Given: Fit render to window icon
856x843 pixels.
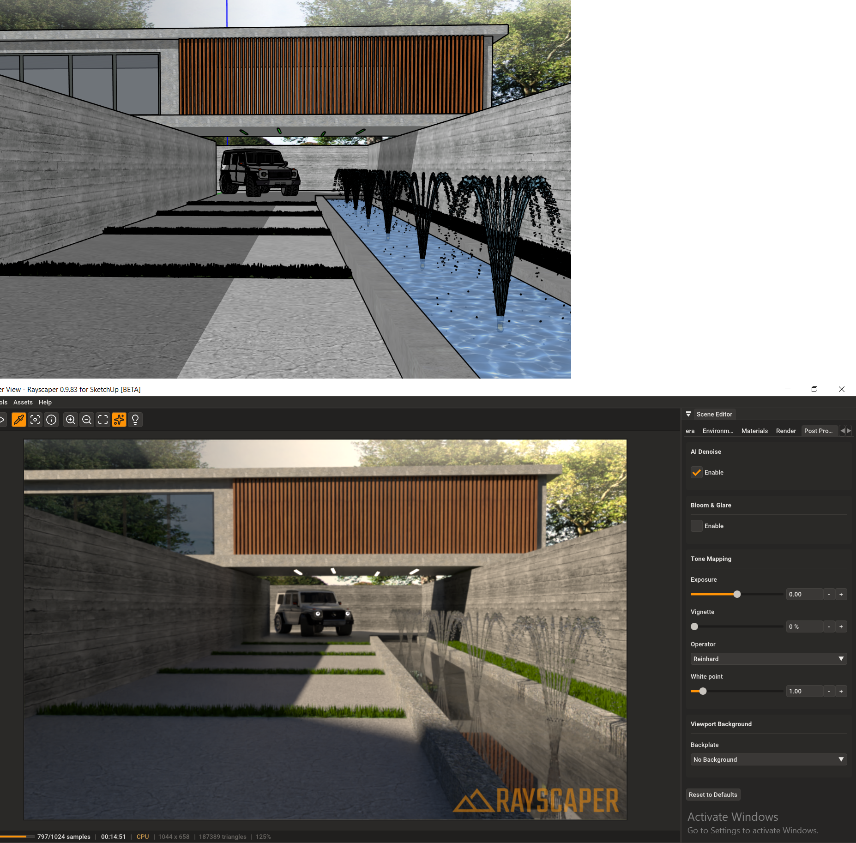Looking at the screenshot, I should [103, 420].
